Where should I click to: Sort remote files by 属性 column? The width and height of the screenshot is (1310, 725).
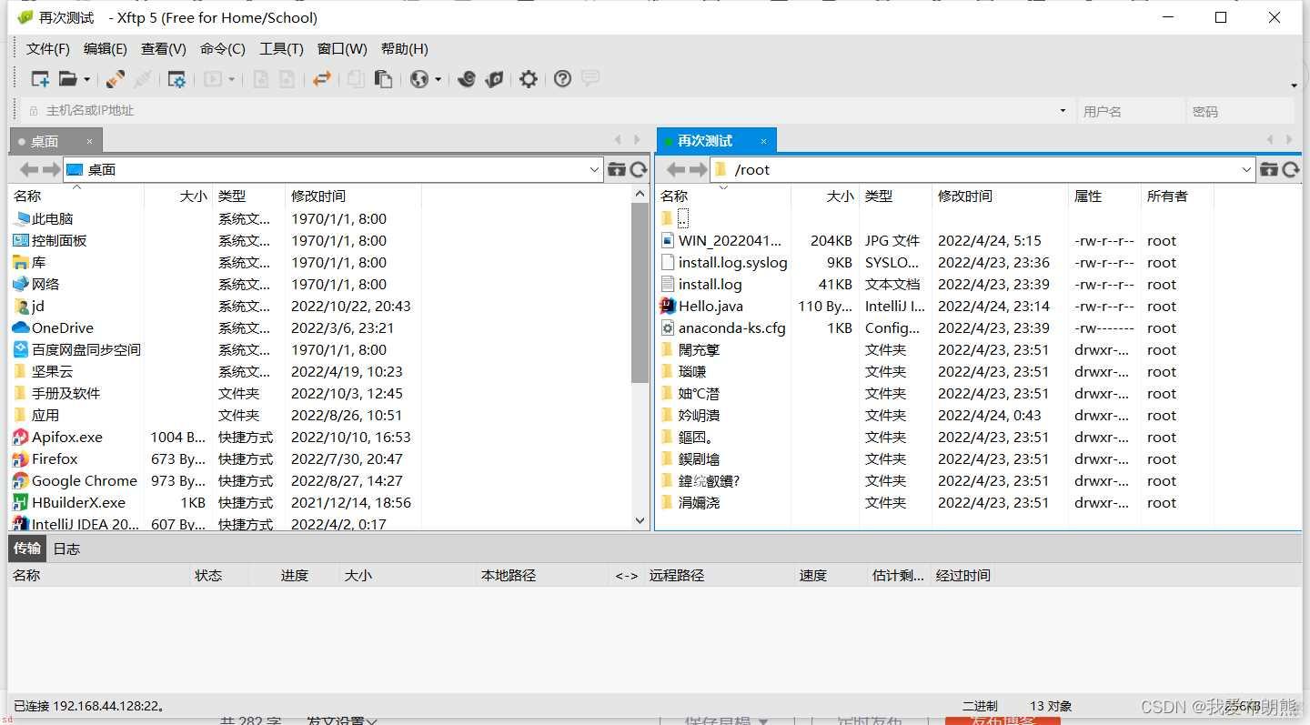1104,196
